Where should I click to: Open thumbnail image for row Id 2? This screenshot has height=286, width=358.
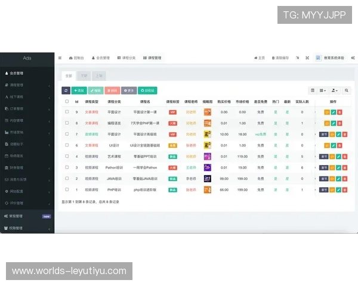click(x=207, y=179)
